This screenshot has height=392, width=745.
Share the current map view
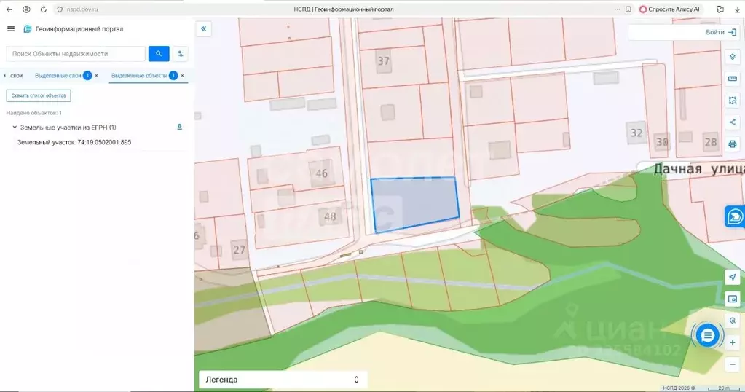733,122
